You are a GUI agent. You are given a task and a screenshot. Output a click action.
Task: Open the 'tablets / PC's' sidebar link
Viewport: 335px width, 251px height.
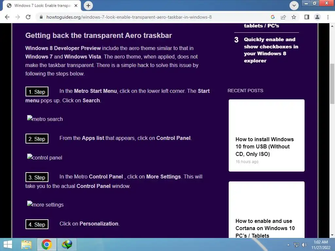pyautogui.click(x=261, y=25)
